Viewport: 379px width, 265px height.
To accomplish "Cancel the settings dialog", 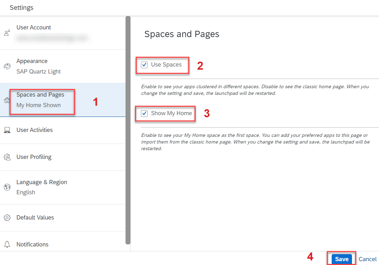I will coord(367,259).
